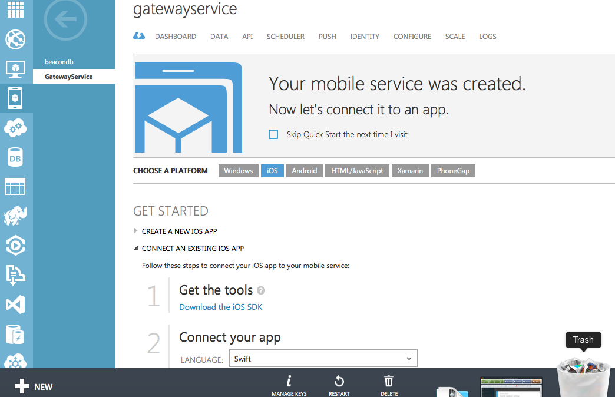
Task: Open the Language dropdown showing Swift
Action: coord(323,358)
